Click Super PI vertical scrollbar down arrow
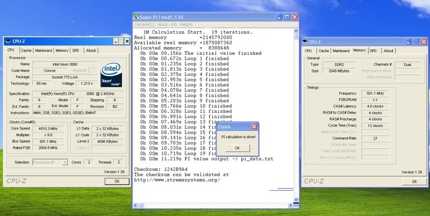 coord(296,200)
